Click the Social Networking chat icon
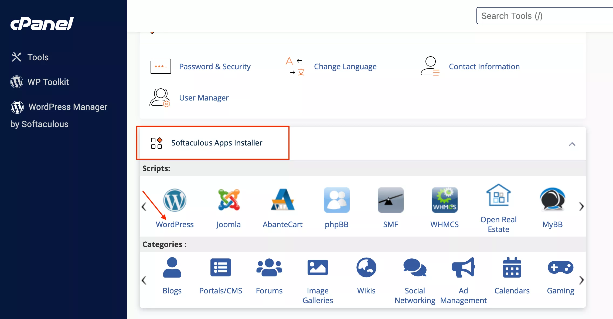This screenshot has width=613, height=319. pyautogui.click(x=415, y=267)
